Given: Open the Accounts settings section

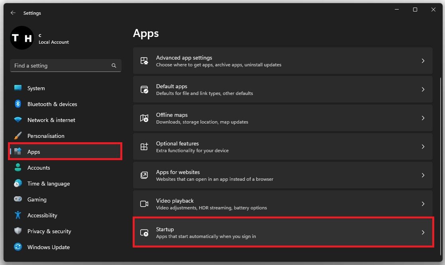Looking at the screenshot, I should [x=39, y=168].
